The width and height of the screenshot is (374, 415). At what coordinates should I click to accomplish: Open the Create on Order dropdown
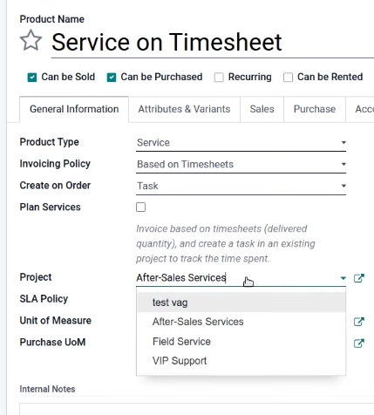point(241,186)
